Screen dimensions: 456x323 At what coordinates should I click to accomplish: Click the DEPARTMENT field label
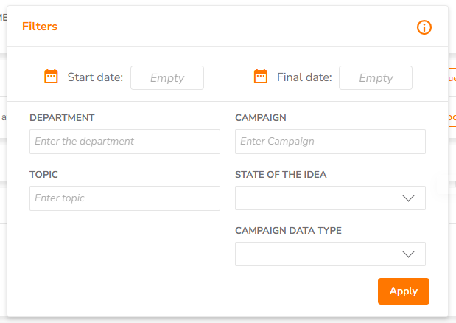pos(62,117)
